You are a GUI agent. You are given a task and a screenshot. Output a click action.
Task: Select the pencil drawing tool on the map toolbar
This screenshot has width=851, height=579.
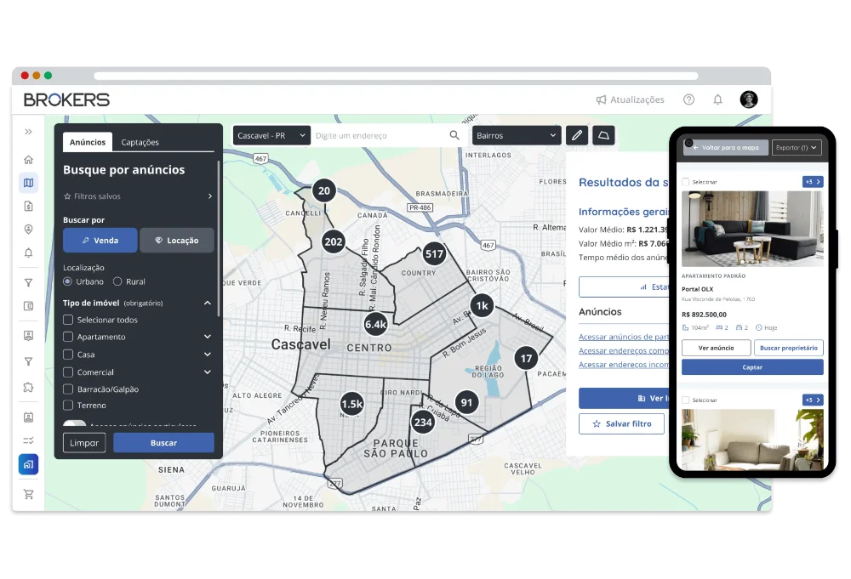pos(577,135)
